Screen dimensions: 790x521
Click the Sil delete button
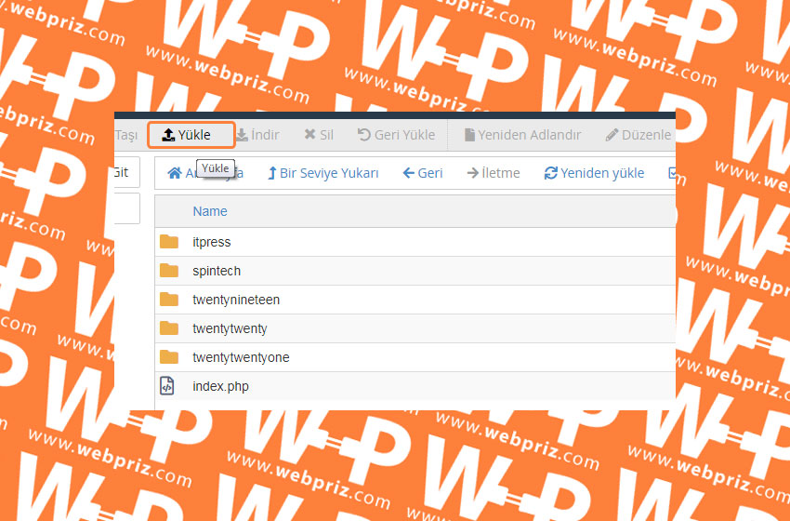(319, 135)
